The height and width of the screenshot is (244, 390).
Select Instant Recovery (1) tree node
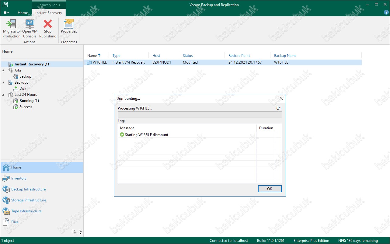32,64
